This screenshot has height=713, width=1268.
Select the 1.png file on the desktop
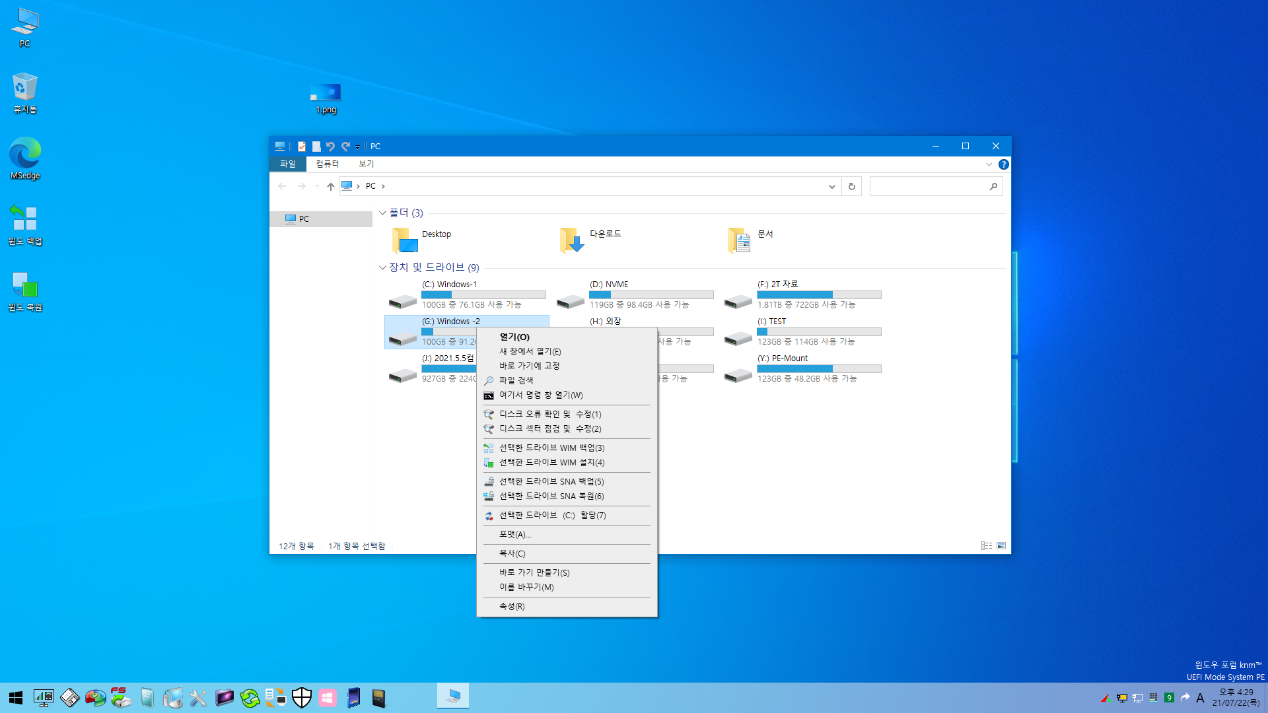tap(326, 98)
